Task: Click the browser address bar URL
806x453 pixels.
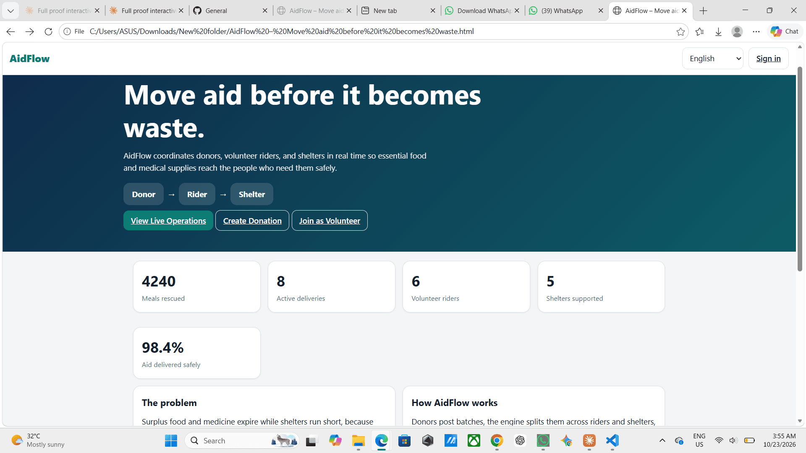Action: [x=282, y=31]
